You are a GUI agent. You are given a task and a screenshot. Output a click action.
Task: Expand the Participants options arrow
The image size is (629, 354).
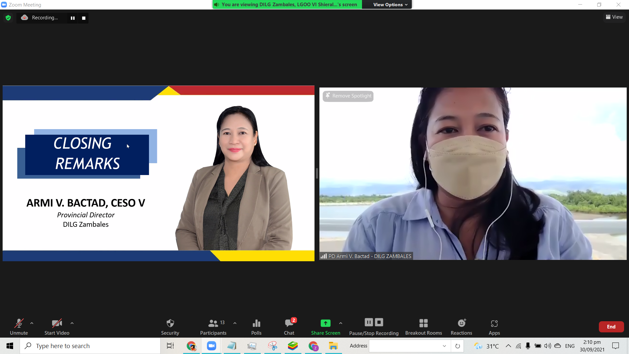[235, 323]
